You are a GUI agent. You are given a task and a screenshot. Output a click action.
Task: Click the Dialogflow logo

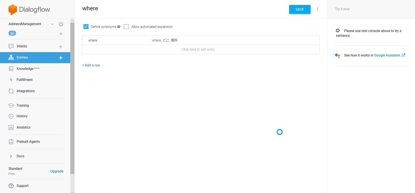[29, 9]
